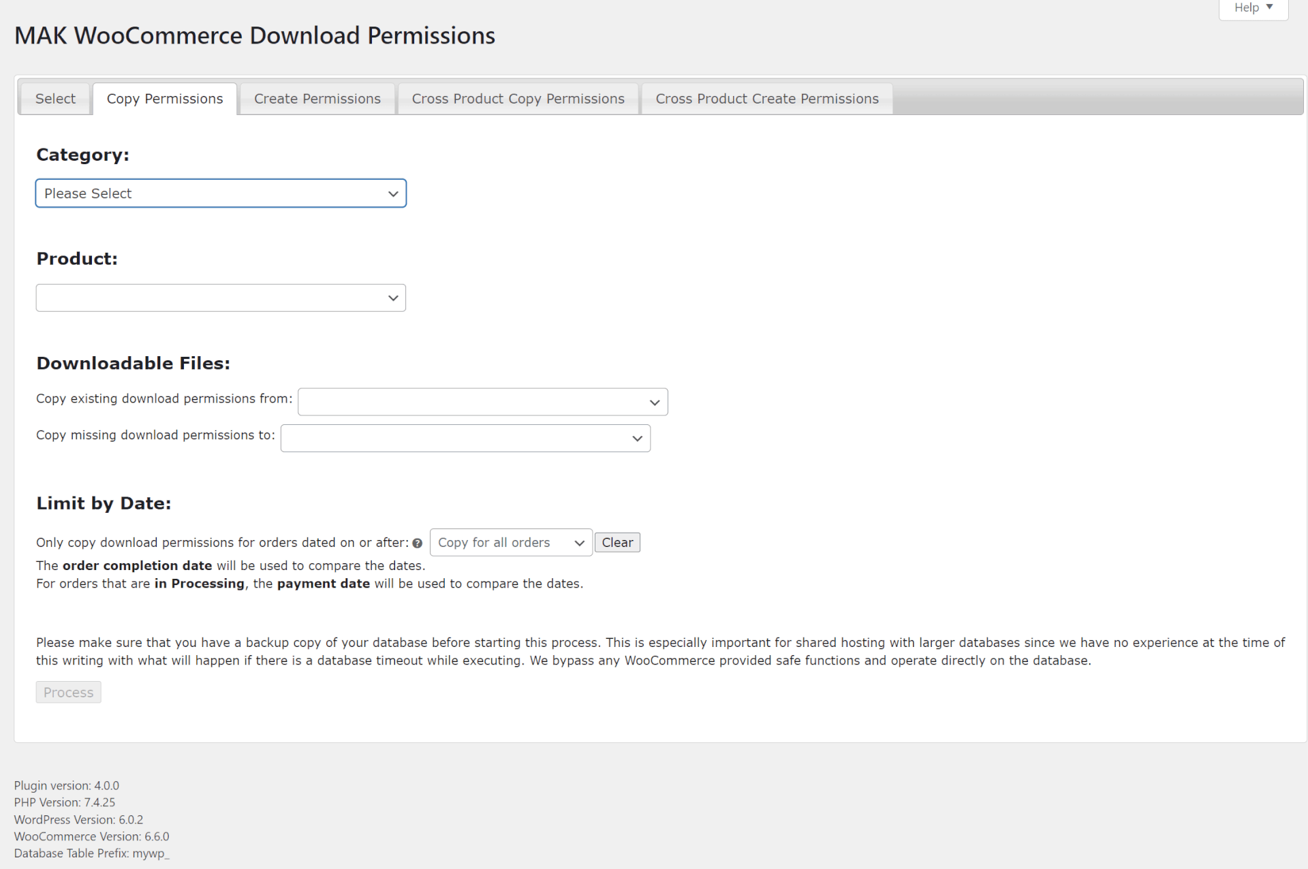Image resolution: width=1308 pixels, height=869 pixels.
Task: Select the Copy Permissions tab
Action: click(165, 99)
